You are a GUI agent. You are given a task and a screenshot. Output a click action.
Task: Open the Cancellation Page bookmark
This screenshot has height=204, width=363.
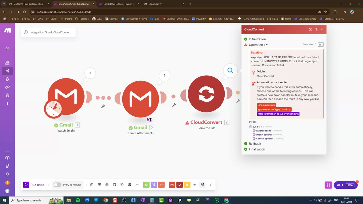[x=305, y=19]
